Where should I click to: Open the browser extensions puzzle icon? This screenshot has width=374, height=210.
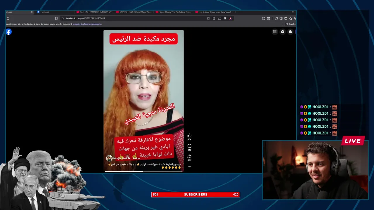click(x=264, y=18)
